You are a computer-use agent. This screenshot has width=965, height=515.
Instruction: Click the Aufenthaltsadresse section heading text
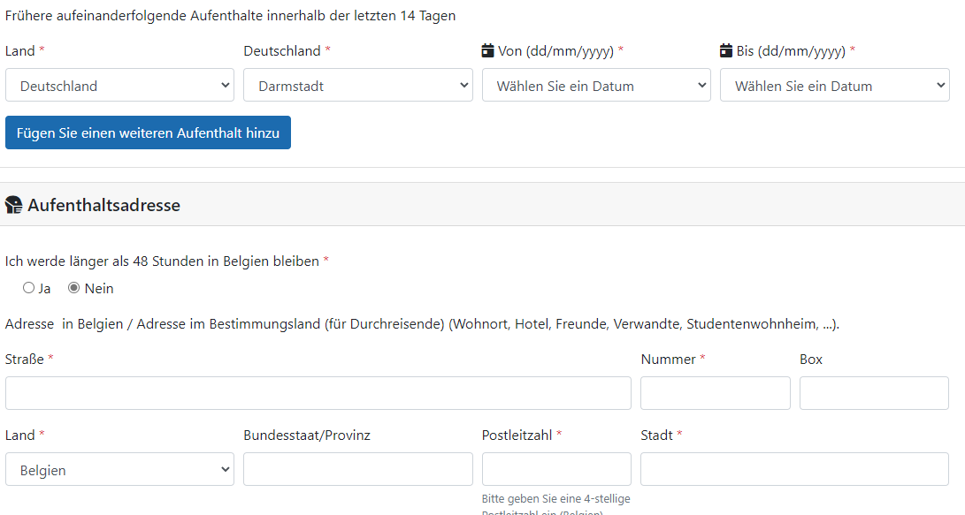pos(103,206)
